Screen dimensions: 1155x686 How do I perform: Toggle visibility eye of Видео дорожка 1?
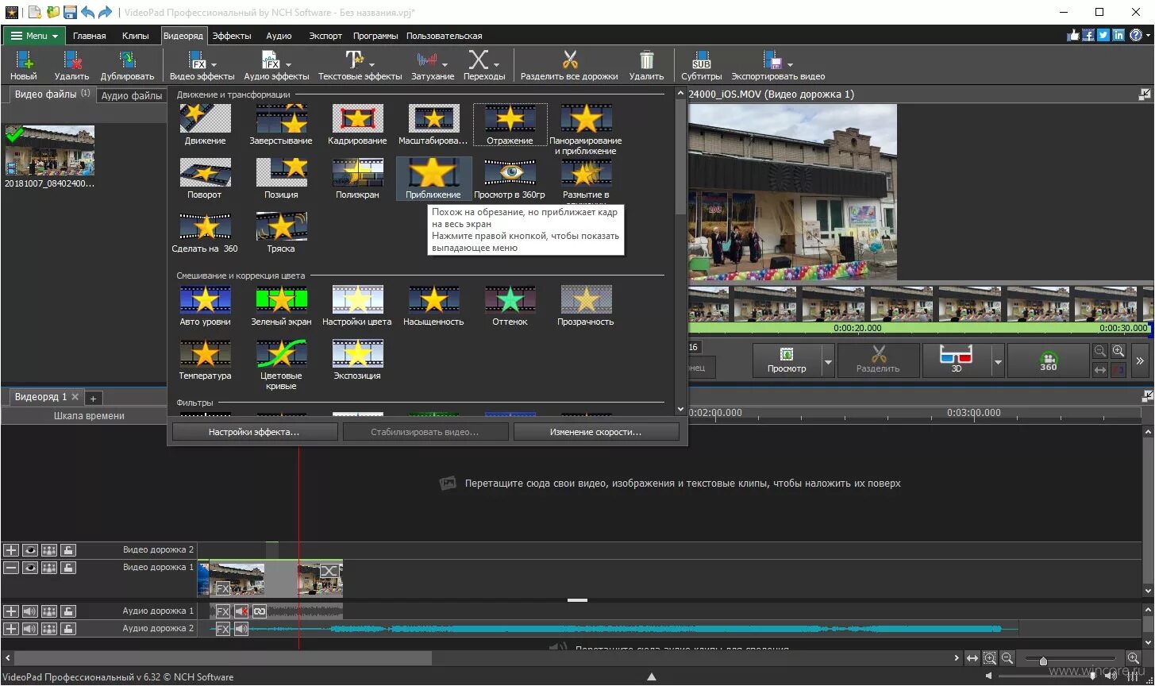[30, 568]
